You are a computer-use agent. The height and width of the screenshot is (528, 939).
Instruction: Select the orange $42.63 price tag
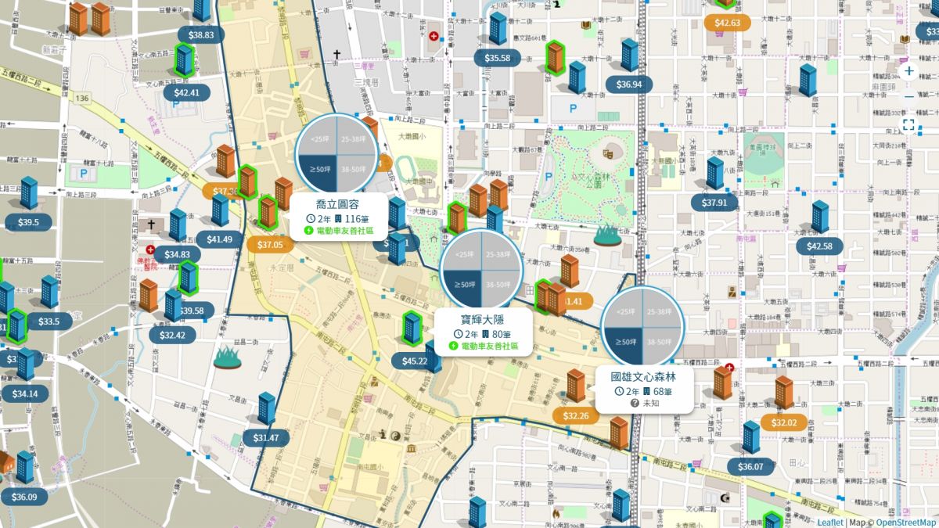(x=728, y=23)
